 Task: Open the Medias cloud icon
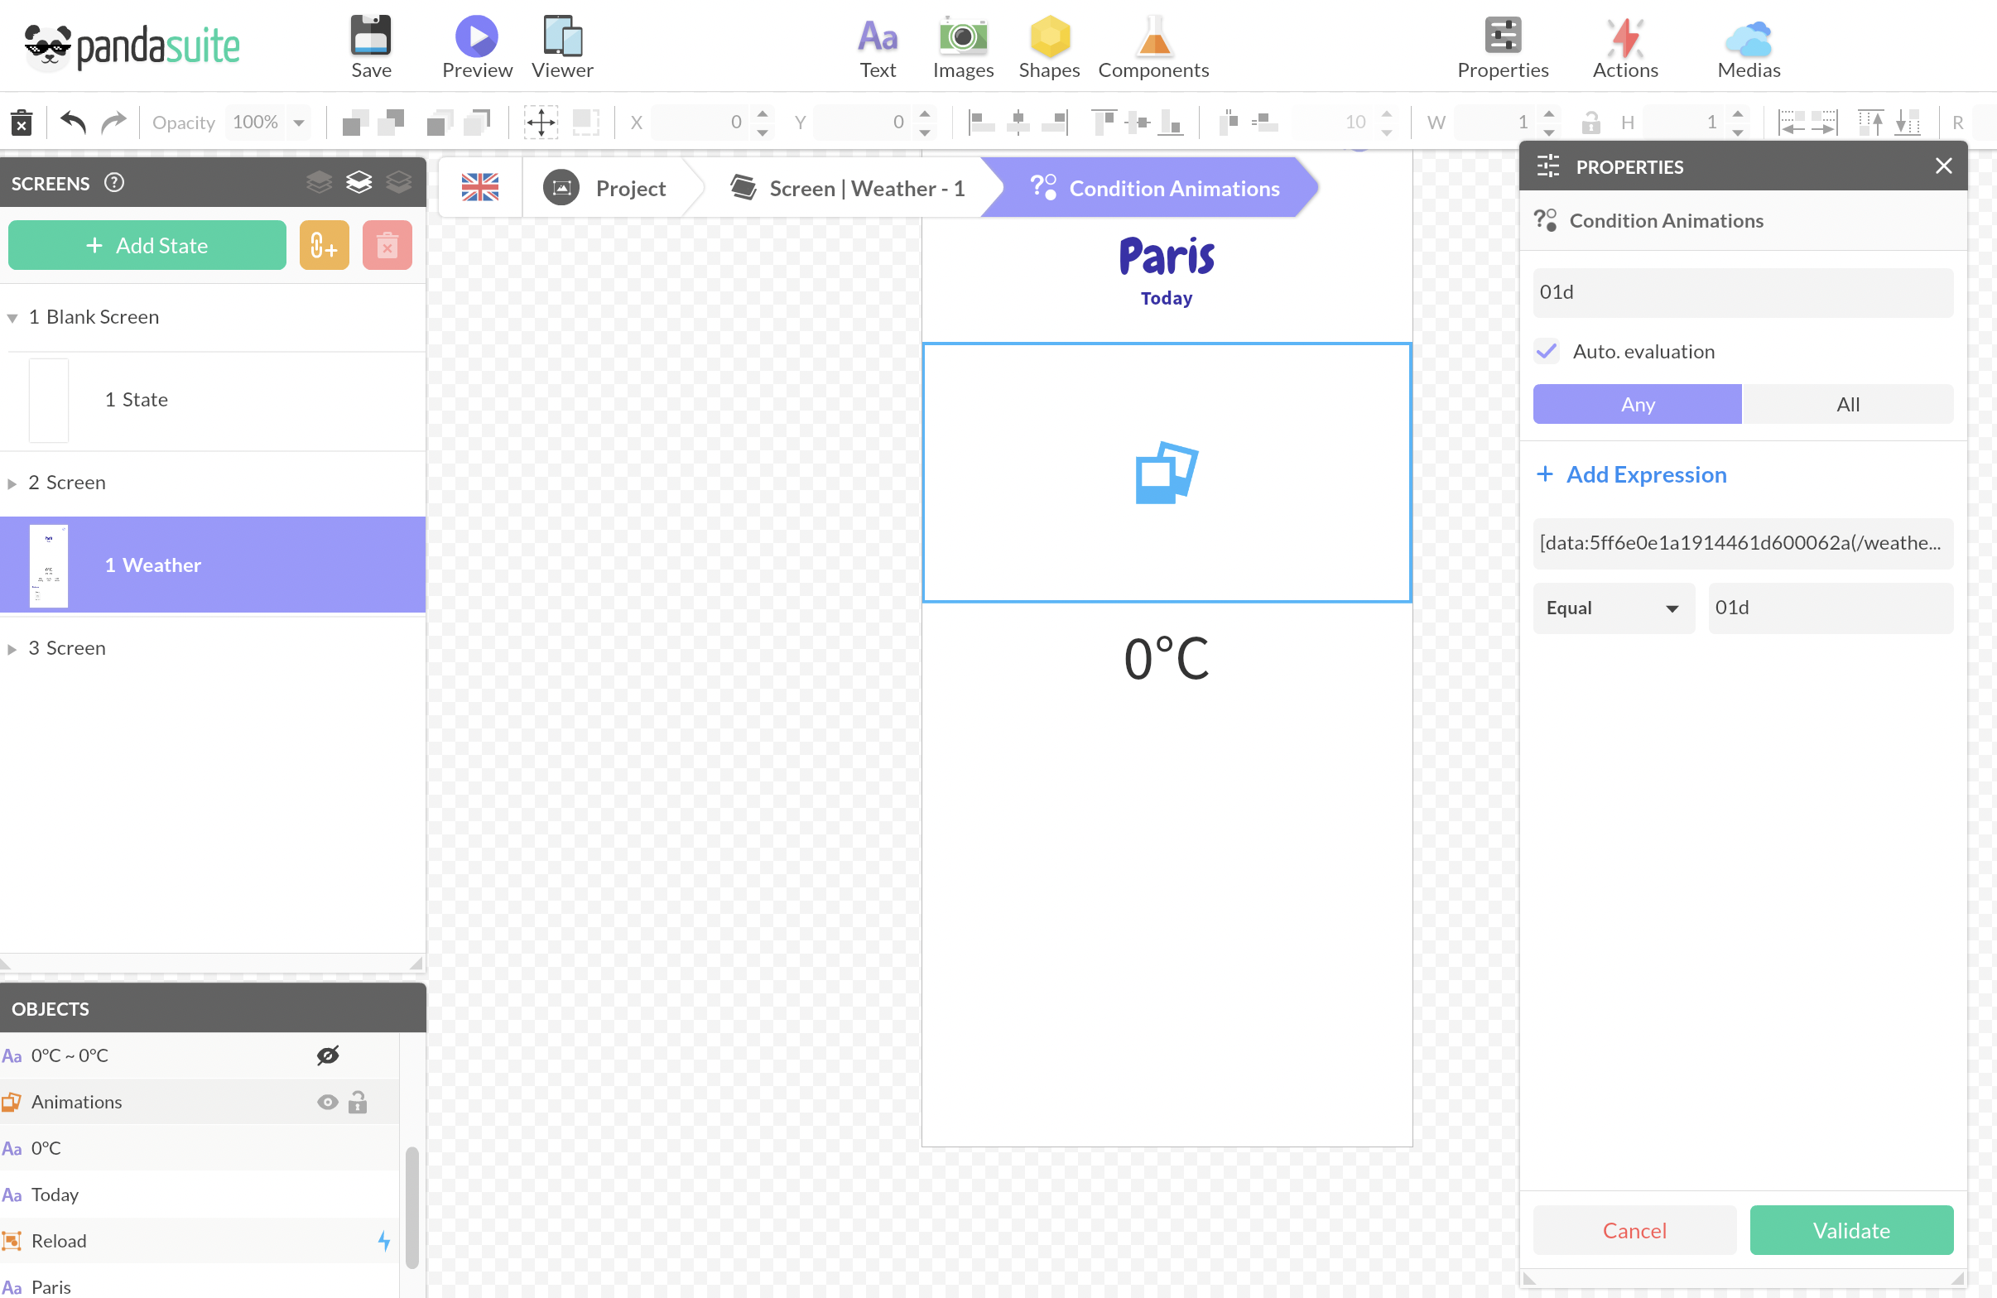tap(1749, 38)
